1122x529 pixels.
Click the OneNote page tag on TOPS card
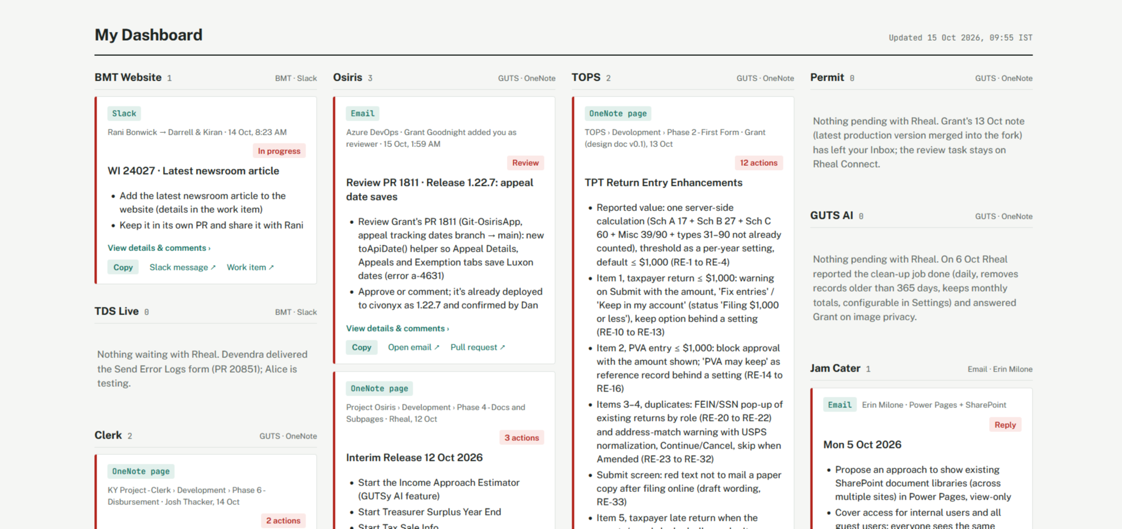click(618, 113)
